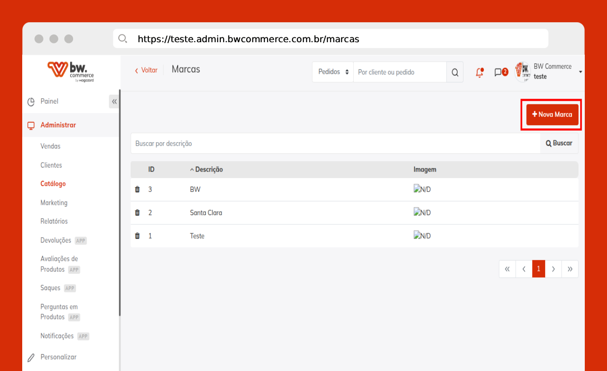The image size is (607, 371).
Task: Open the Pedidos search type dropdown
Action: click(333, 72)
